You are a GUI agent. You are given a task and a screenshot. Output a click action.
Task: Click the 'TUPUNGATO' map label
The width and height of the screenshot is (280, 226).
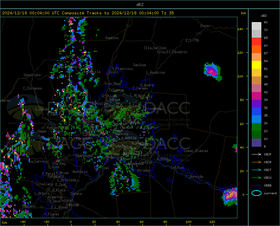(56, 177)
